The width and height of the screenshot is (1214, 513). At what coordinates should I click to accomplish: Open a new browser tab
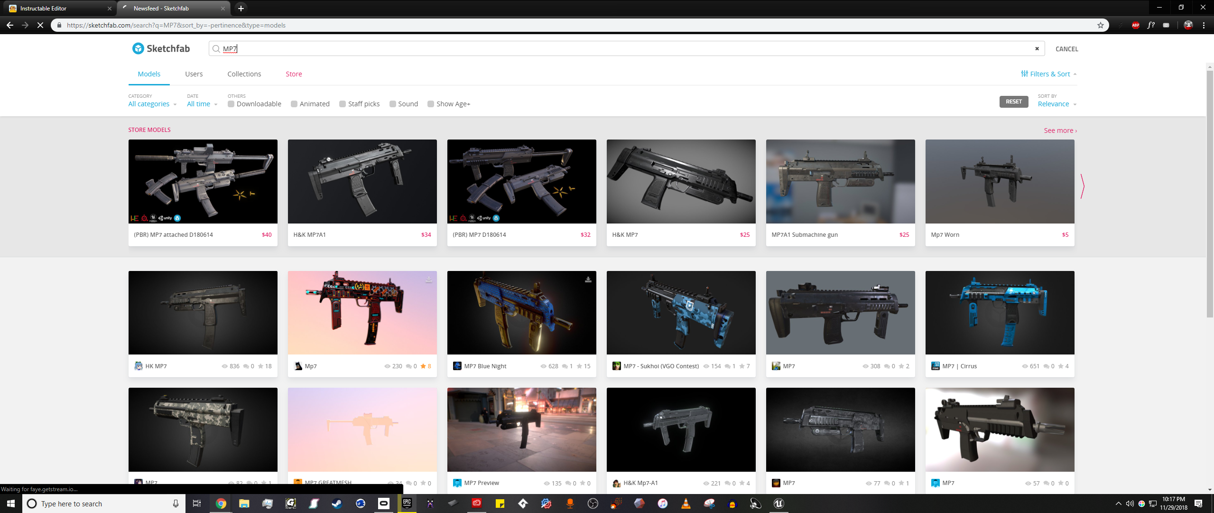point(241,8)
